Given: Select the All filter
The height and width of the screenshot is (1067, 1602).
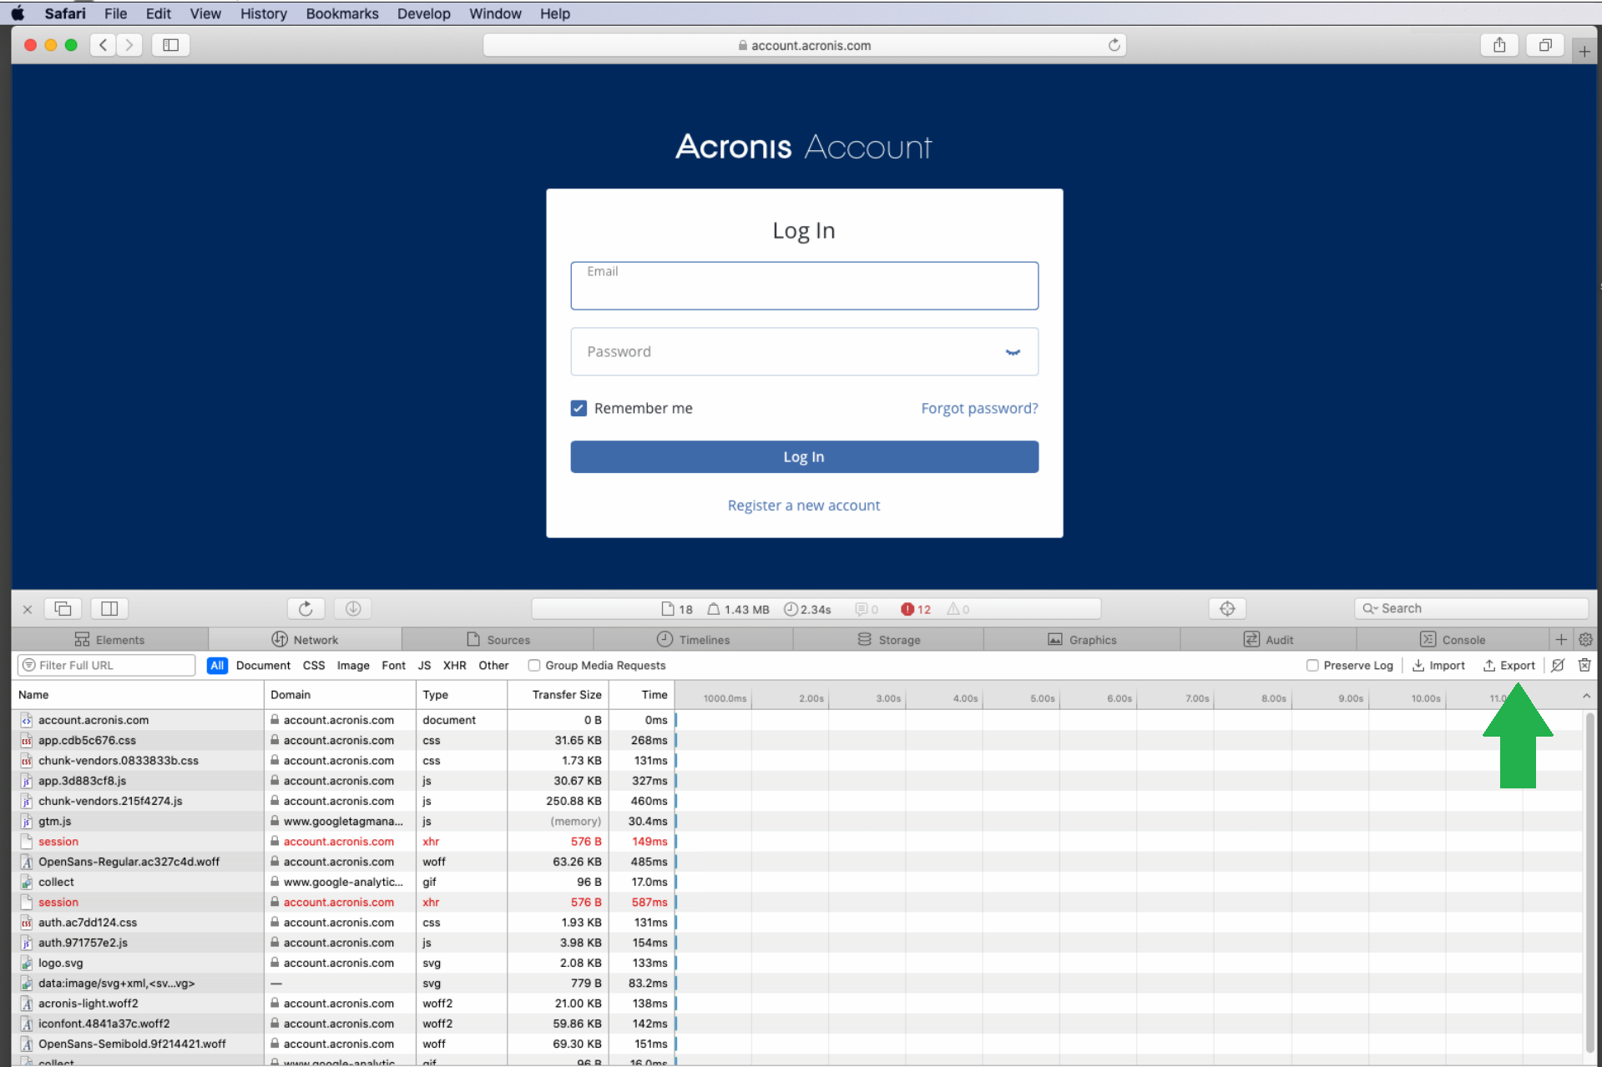Looking at the screenshot, I should pos(217,666).
